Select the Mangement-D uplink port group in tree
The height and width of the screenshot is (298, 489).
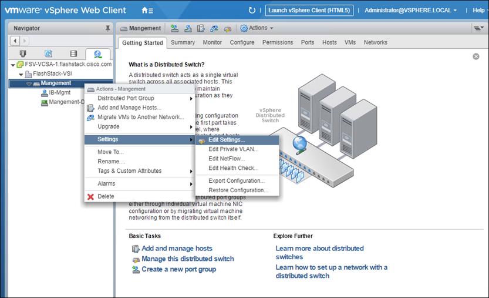coord(66,102)
